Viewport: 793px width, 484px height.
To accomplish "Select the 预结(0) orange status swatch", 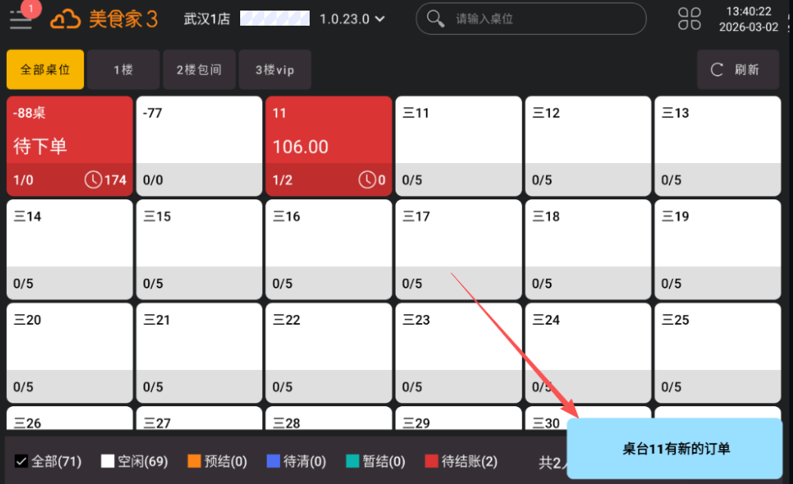I will click(194, 461).
